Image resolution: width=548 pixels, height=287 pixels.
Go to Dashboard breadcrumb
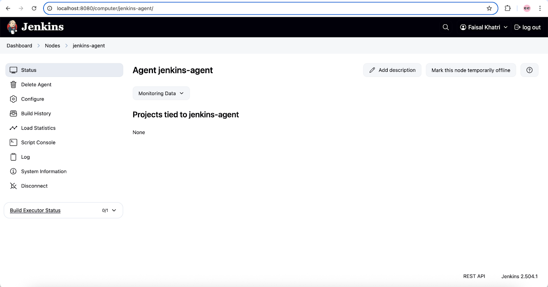[20, 45]
